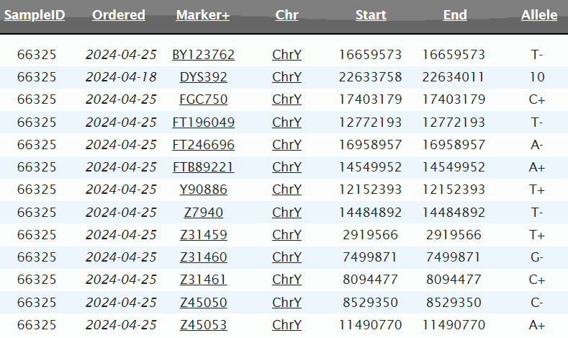This screenshot has height=338, width=568.
Task: Sort by the Ordered column header
Action: tap(119, 15)
